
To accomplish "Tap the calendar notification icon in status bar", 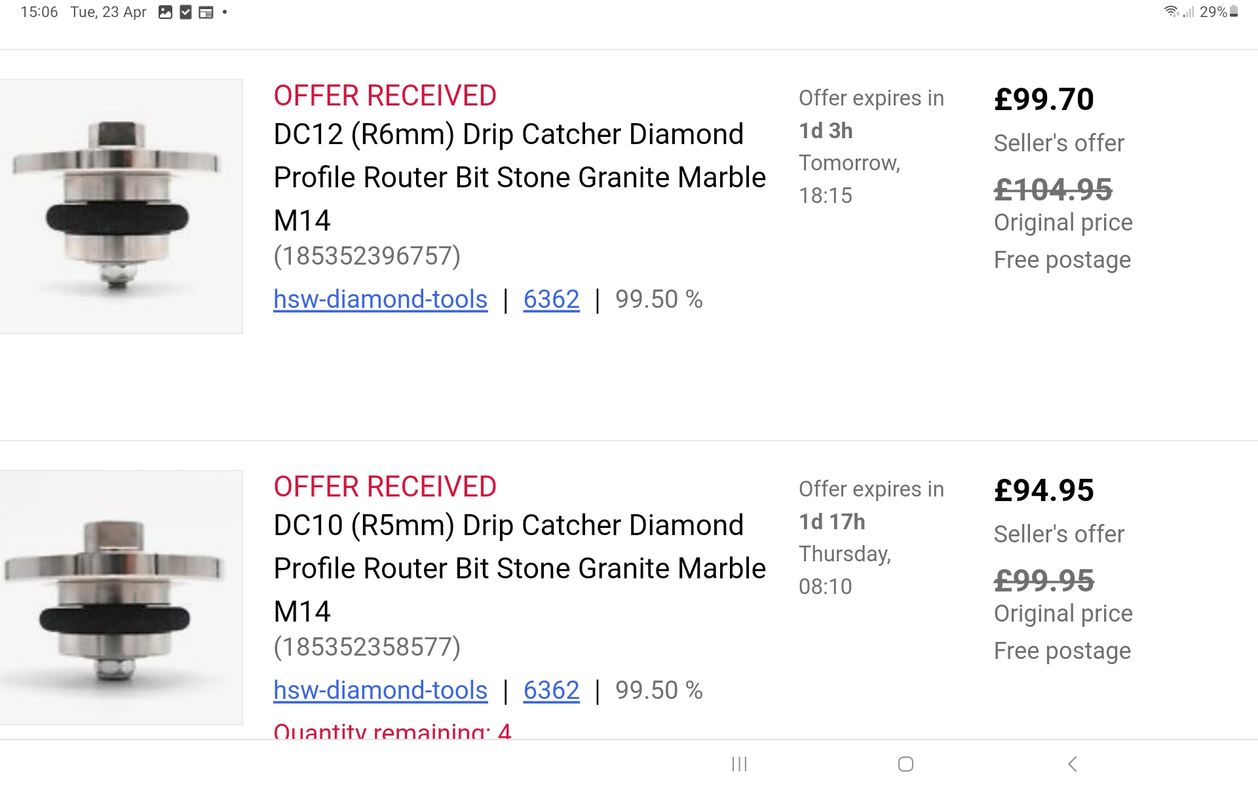I will [x=206, y=12].
